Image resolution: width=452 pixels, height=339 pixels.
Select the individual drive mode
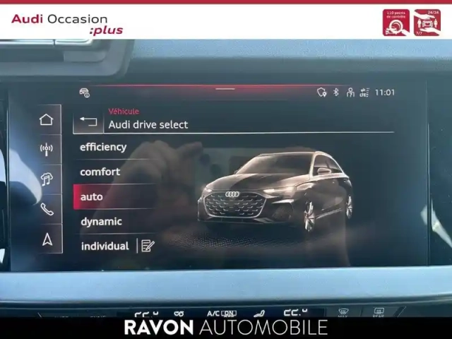(105, 246)
